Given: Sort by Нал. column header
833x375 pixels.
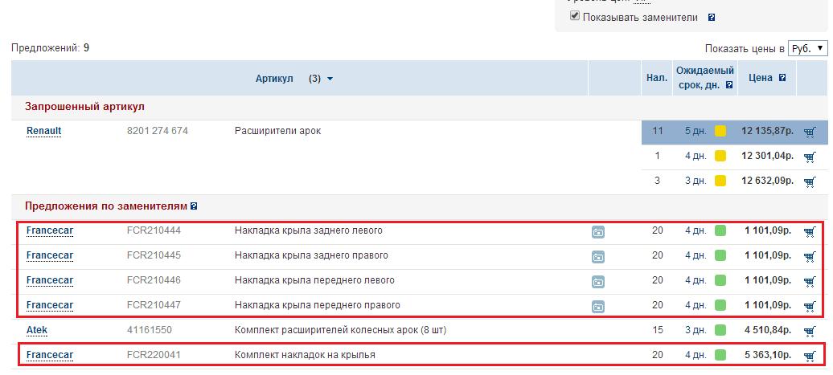Looking at the screenshot, I should pyautogui.click(x=657, y=78).
